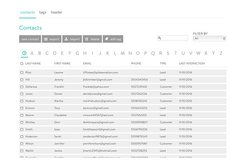The width and height of the screenshot is (245, 164).
Task: Click the Filter By dropdown stepper arrows
Action: 224,39
